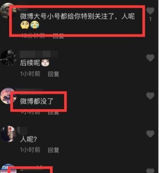159x173 pixels.
Task: Select the comment text 人呢?
Action: (x=29, y=139)
